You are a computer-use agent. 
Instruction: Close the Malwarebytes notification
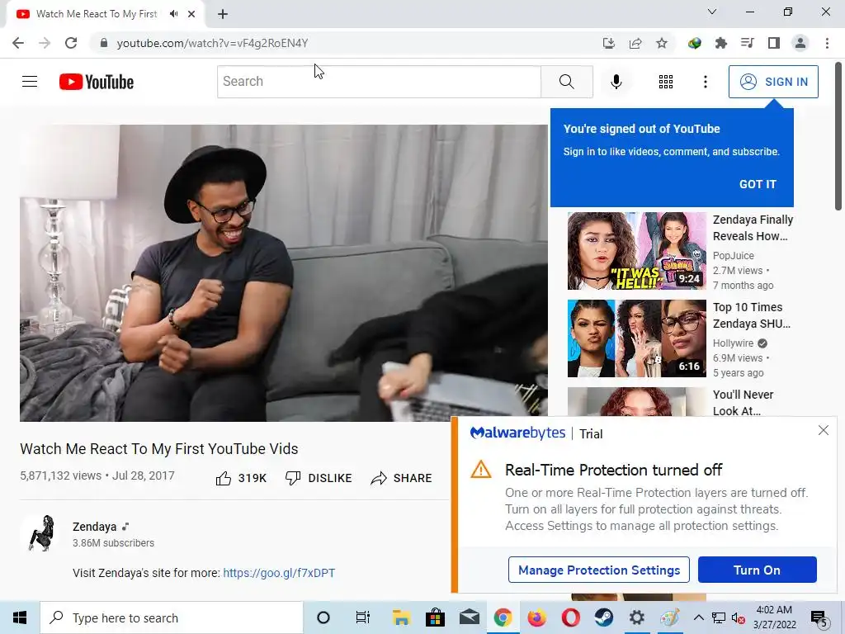click(x=823, y=429)
